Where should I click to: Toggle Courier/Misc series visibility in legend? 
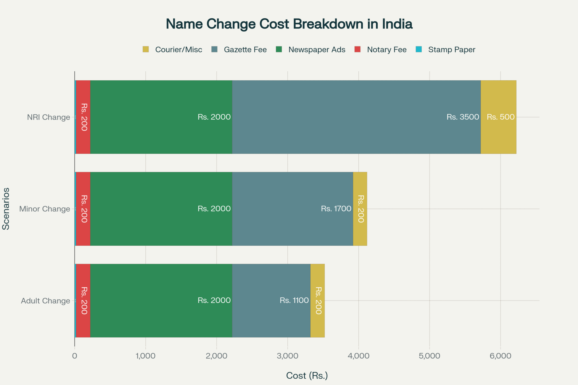click(178, 50)
